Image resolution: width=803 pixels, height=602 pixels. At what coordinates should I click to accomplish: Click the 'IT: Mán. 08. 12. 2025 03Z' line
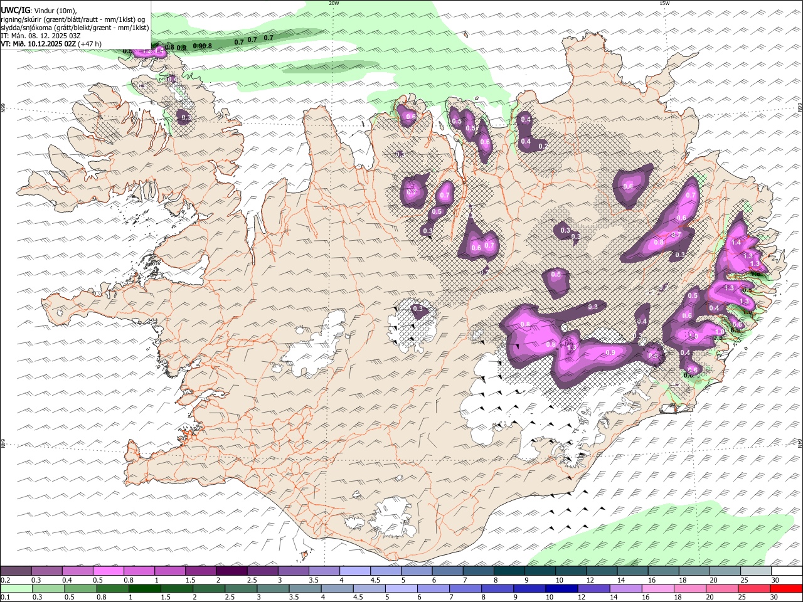coord(41,36)
